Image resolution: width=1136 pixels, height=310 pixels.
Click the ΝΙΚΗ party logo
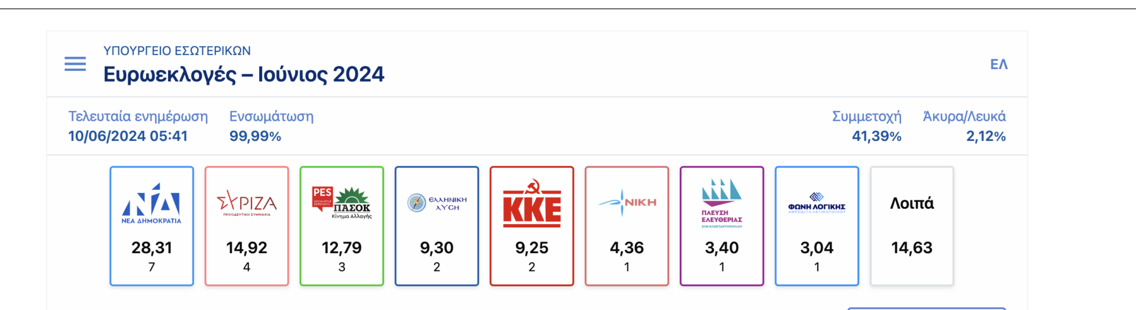click(627, 202)
